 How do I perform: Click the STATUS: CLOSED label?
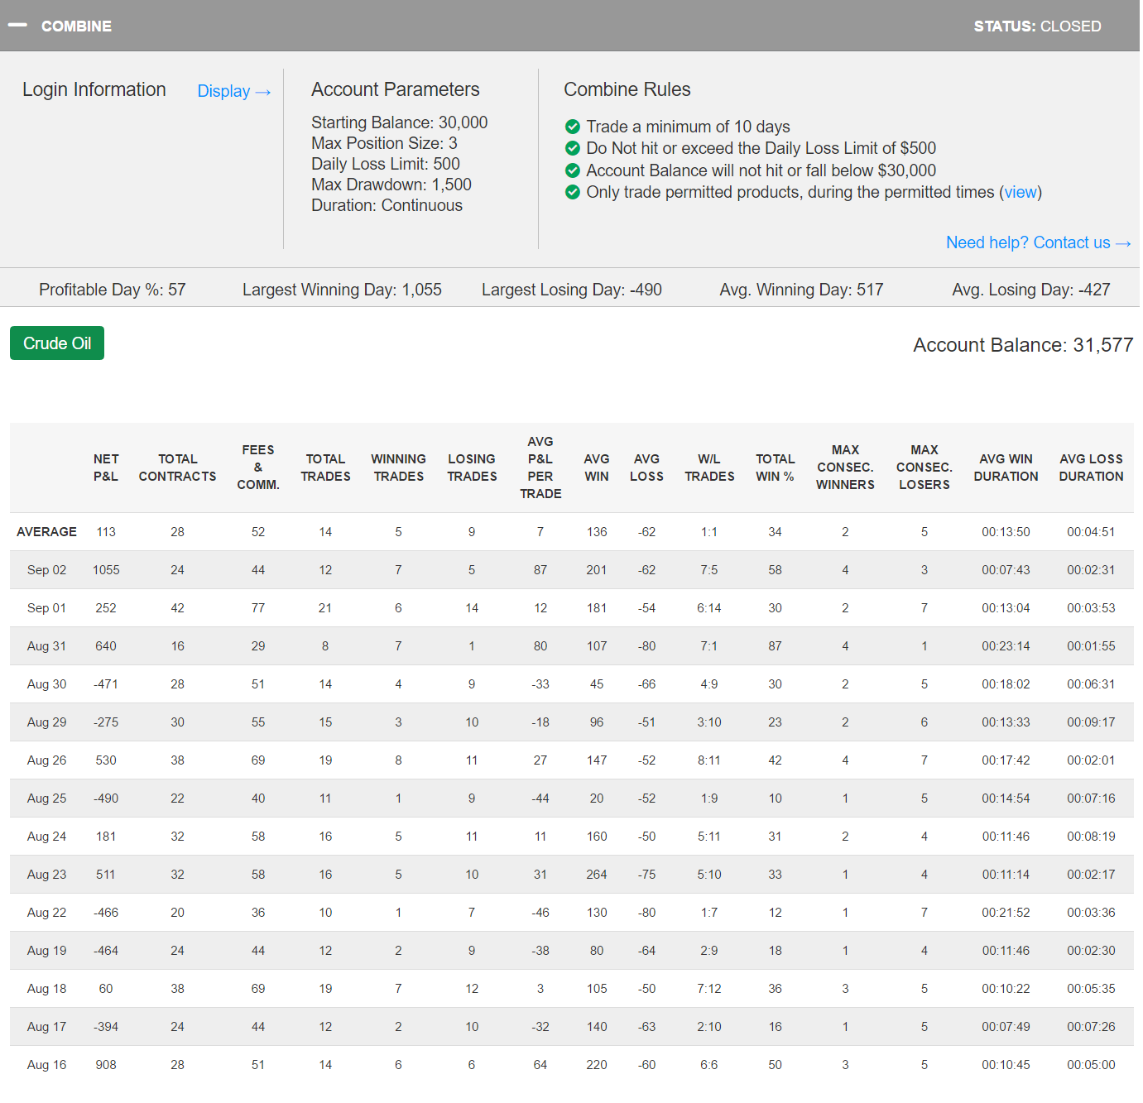point(1037,26)
